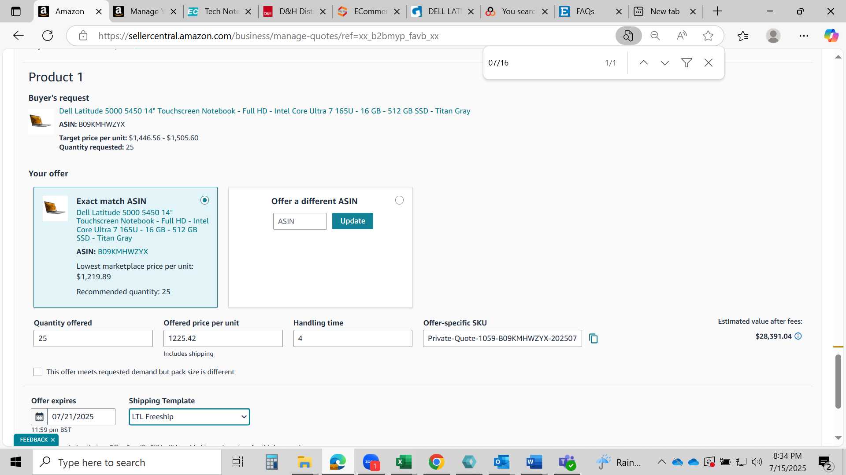Open File Explorer from the taskbar
Image resolution: width=846 pixels, height=475 pixels.
pyautogui.click(x=304, y=462)
